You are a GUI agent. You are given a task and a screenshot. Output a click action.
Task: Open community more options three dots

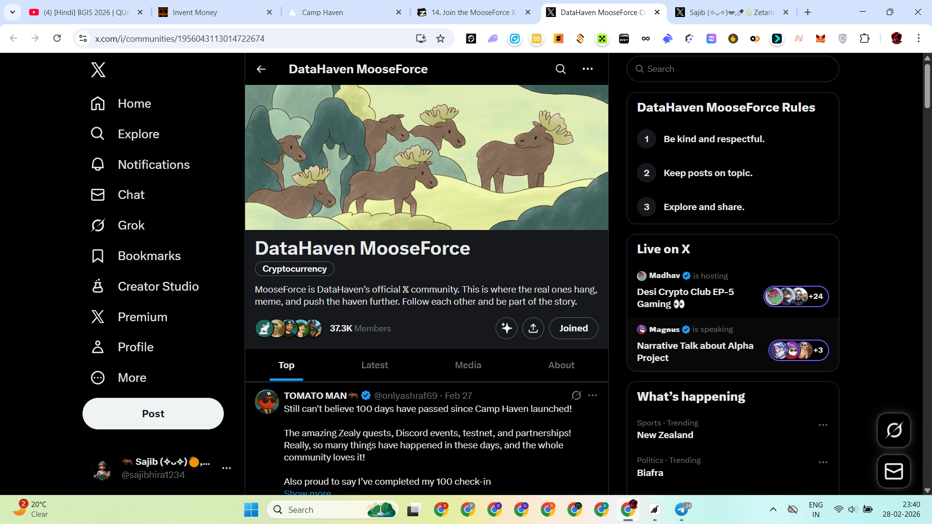pyautogui.click(x=587, y=69)
